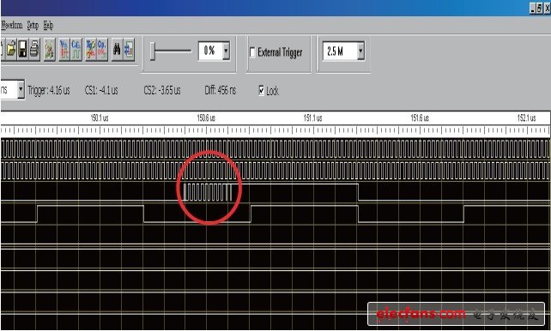This screenshot has height=331, width=551.
Task: Click the red-blue signal setup icon after the printer
Action: (x=50, y=50)
